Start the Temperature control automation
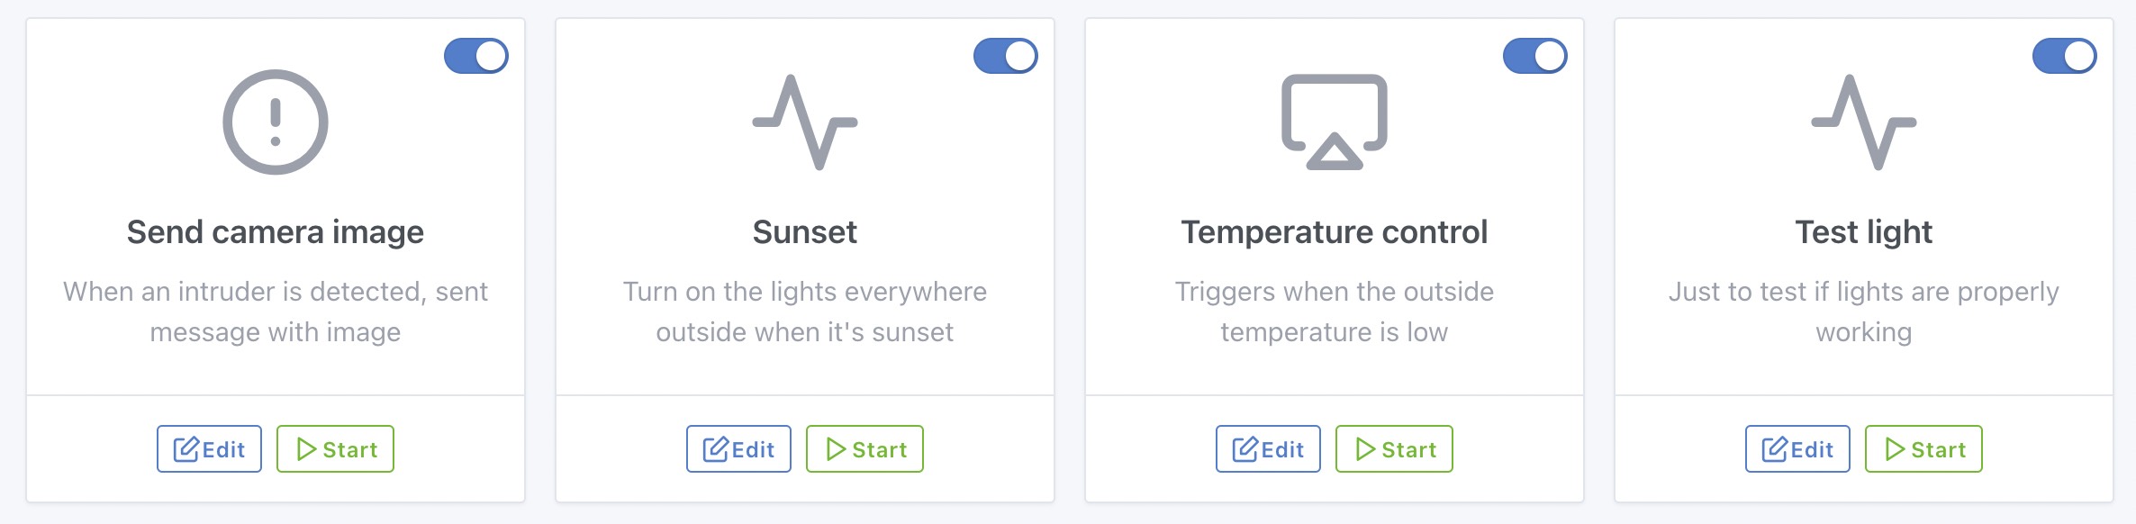The width and height of the screenshot is (2136, 524). [x=1394, y=449]
